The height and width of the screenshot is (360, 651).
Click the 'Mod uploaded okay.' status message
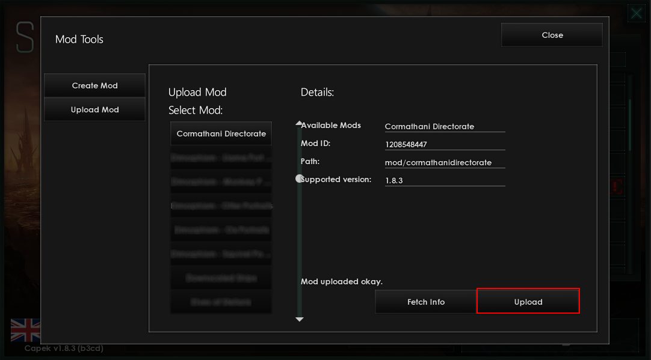click(x=342, y=281)
